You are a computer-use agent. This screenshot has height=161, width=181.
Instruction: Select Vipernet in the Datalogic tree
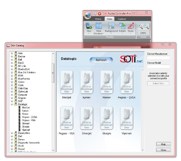click(26, 130)
